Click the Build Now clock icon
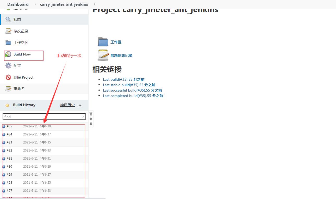This screenshot has height=199, width=336. tap(8, 54)
